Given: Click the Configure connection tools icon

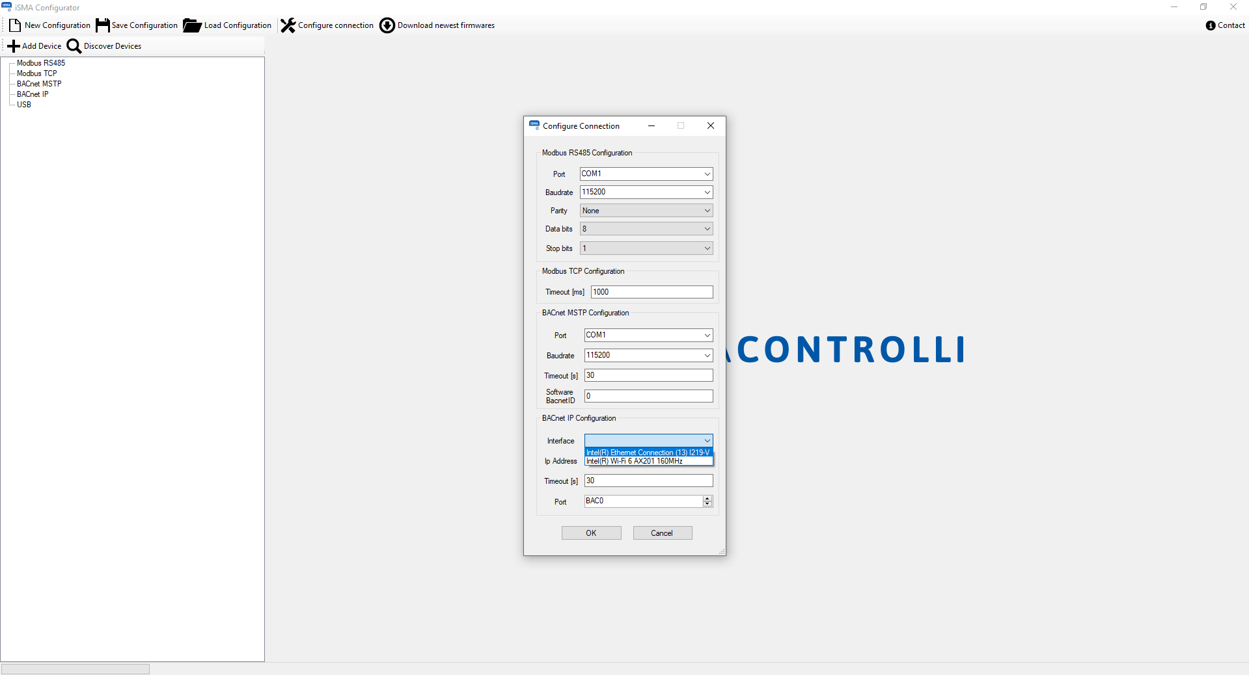Looking at the screenshot, I should click(x=288, y=25).
